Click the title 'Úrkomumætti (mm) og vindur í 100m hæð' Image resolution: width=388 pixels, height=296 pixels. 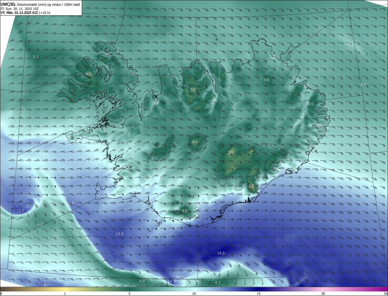click(x=48, y=4)
